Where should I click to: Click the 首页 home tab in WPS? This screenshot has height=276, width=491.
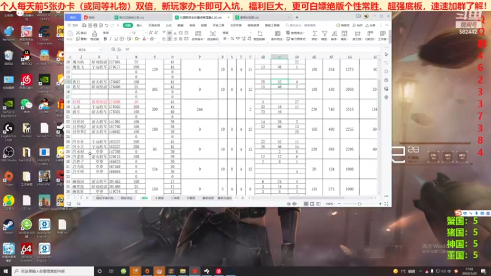click(x=72, y=18)
